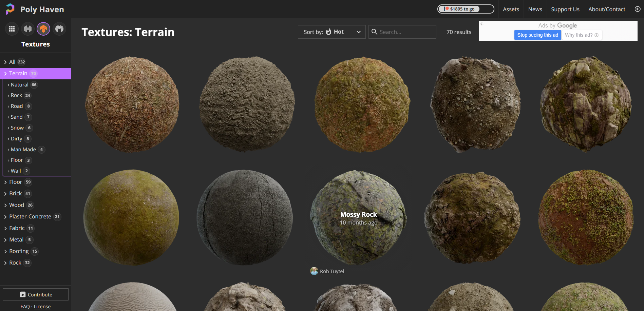The height and width of the screenshot is (311, 644).
Task: Select the Rock 24 subcategory under Terrain
Action: point(37,95)
